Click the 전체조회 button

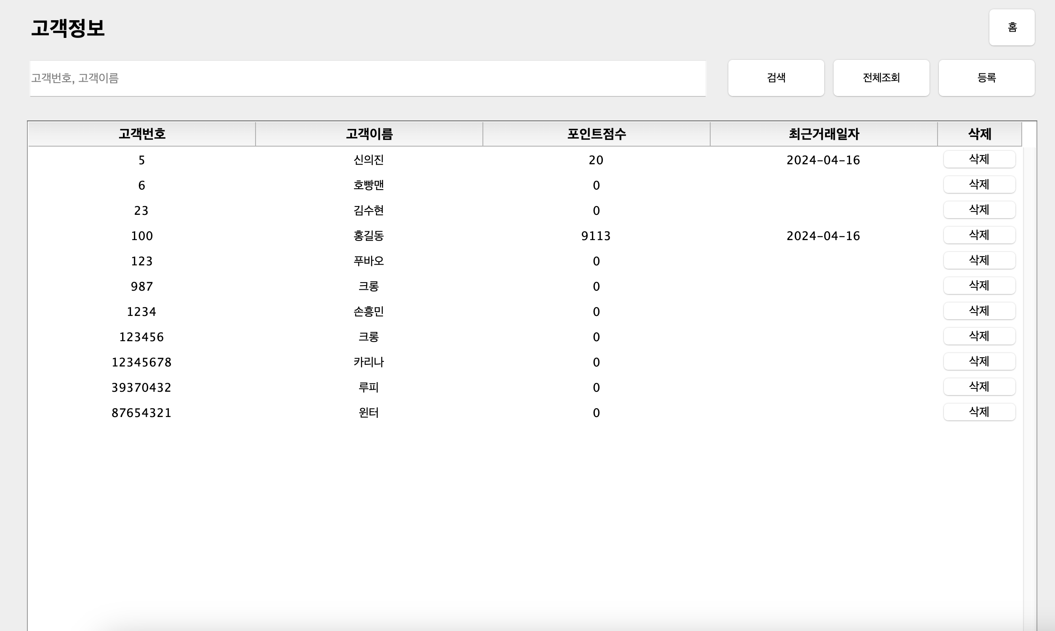[881, 78]
